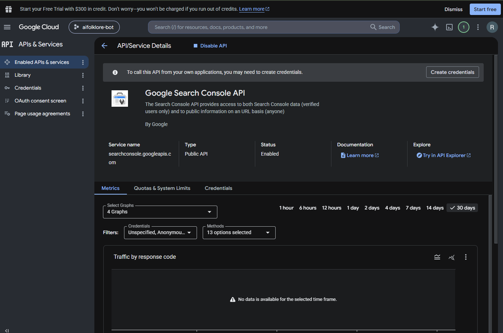The height and width of the screenshot is (333, 503).
Task: Open Try in API Explorer link
Action: (444, 155)
